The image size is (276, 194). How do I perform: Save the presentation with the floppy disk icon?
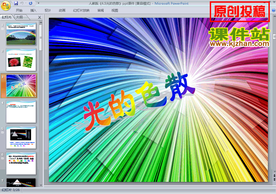[x=16, y=3]
